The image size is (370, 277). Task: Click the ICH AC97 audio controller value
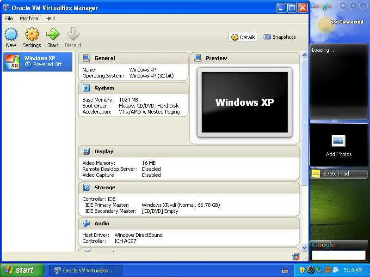coord(125,241)
